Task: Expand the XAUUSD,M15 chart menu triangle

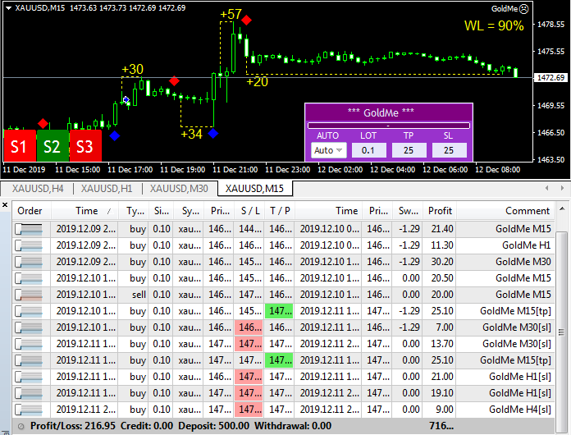Action: coord(8,8)
